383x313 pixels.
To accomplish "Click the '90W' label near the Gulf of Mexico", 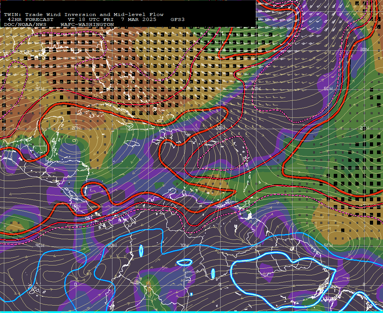I will pyautogui.click(x=40, y=88).
